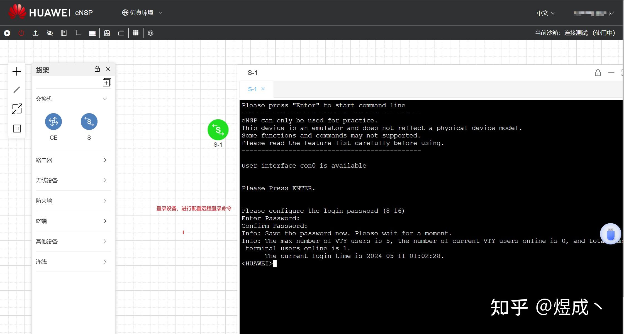The height and width of the screenshot is (334, 624).
Task: Select the crop area toolbar icon
Action: (78, 33)
